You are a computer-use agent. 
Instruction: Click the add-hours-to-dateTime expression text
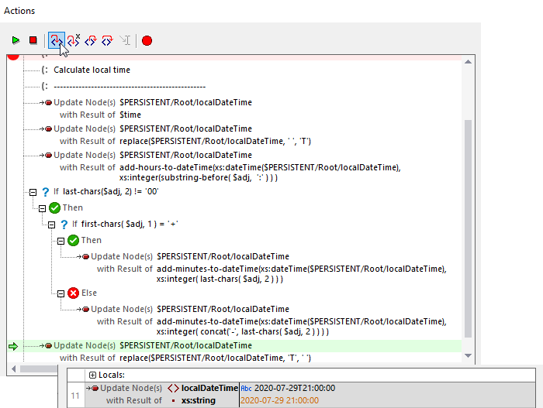260,167
